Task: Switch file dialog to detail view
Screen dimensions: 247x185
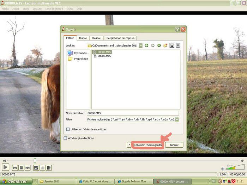Action: (178, 45)
